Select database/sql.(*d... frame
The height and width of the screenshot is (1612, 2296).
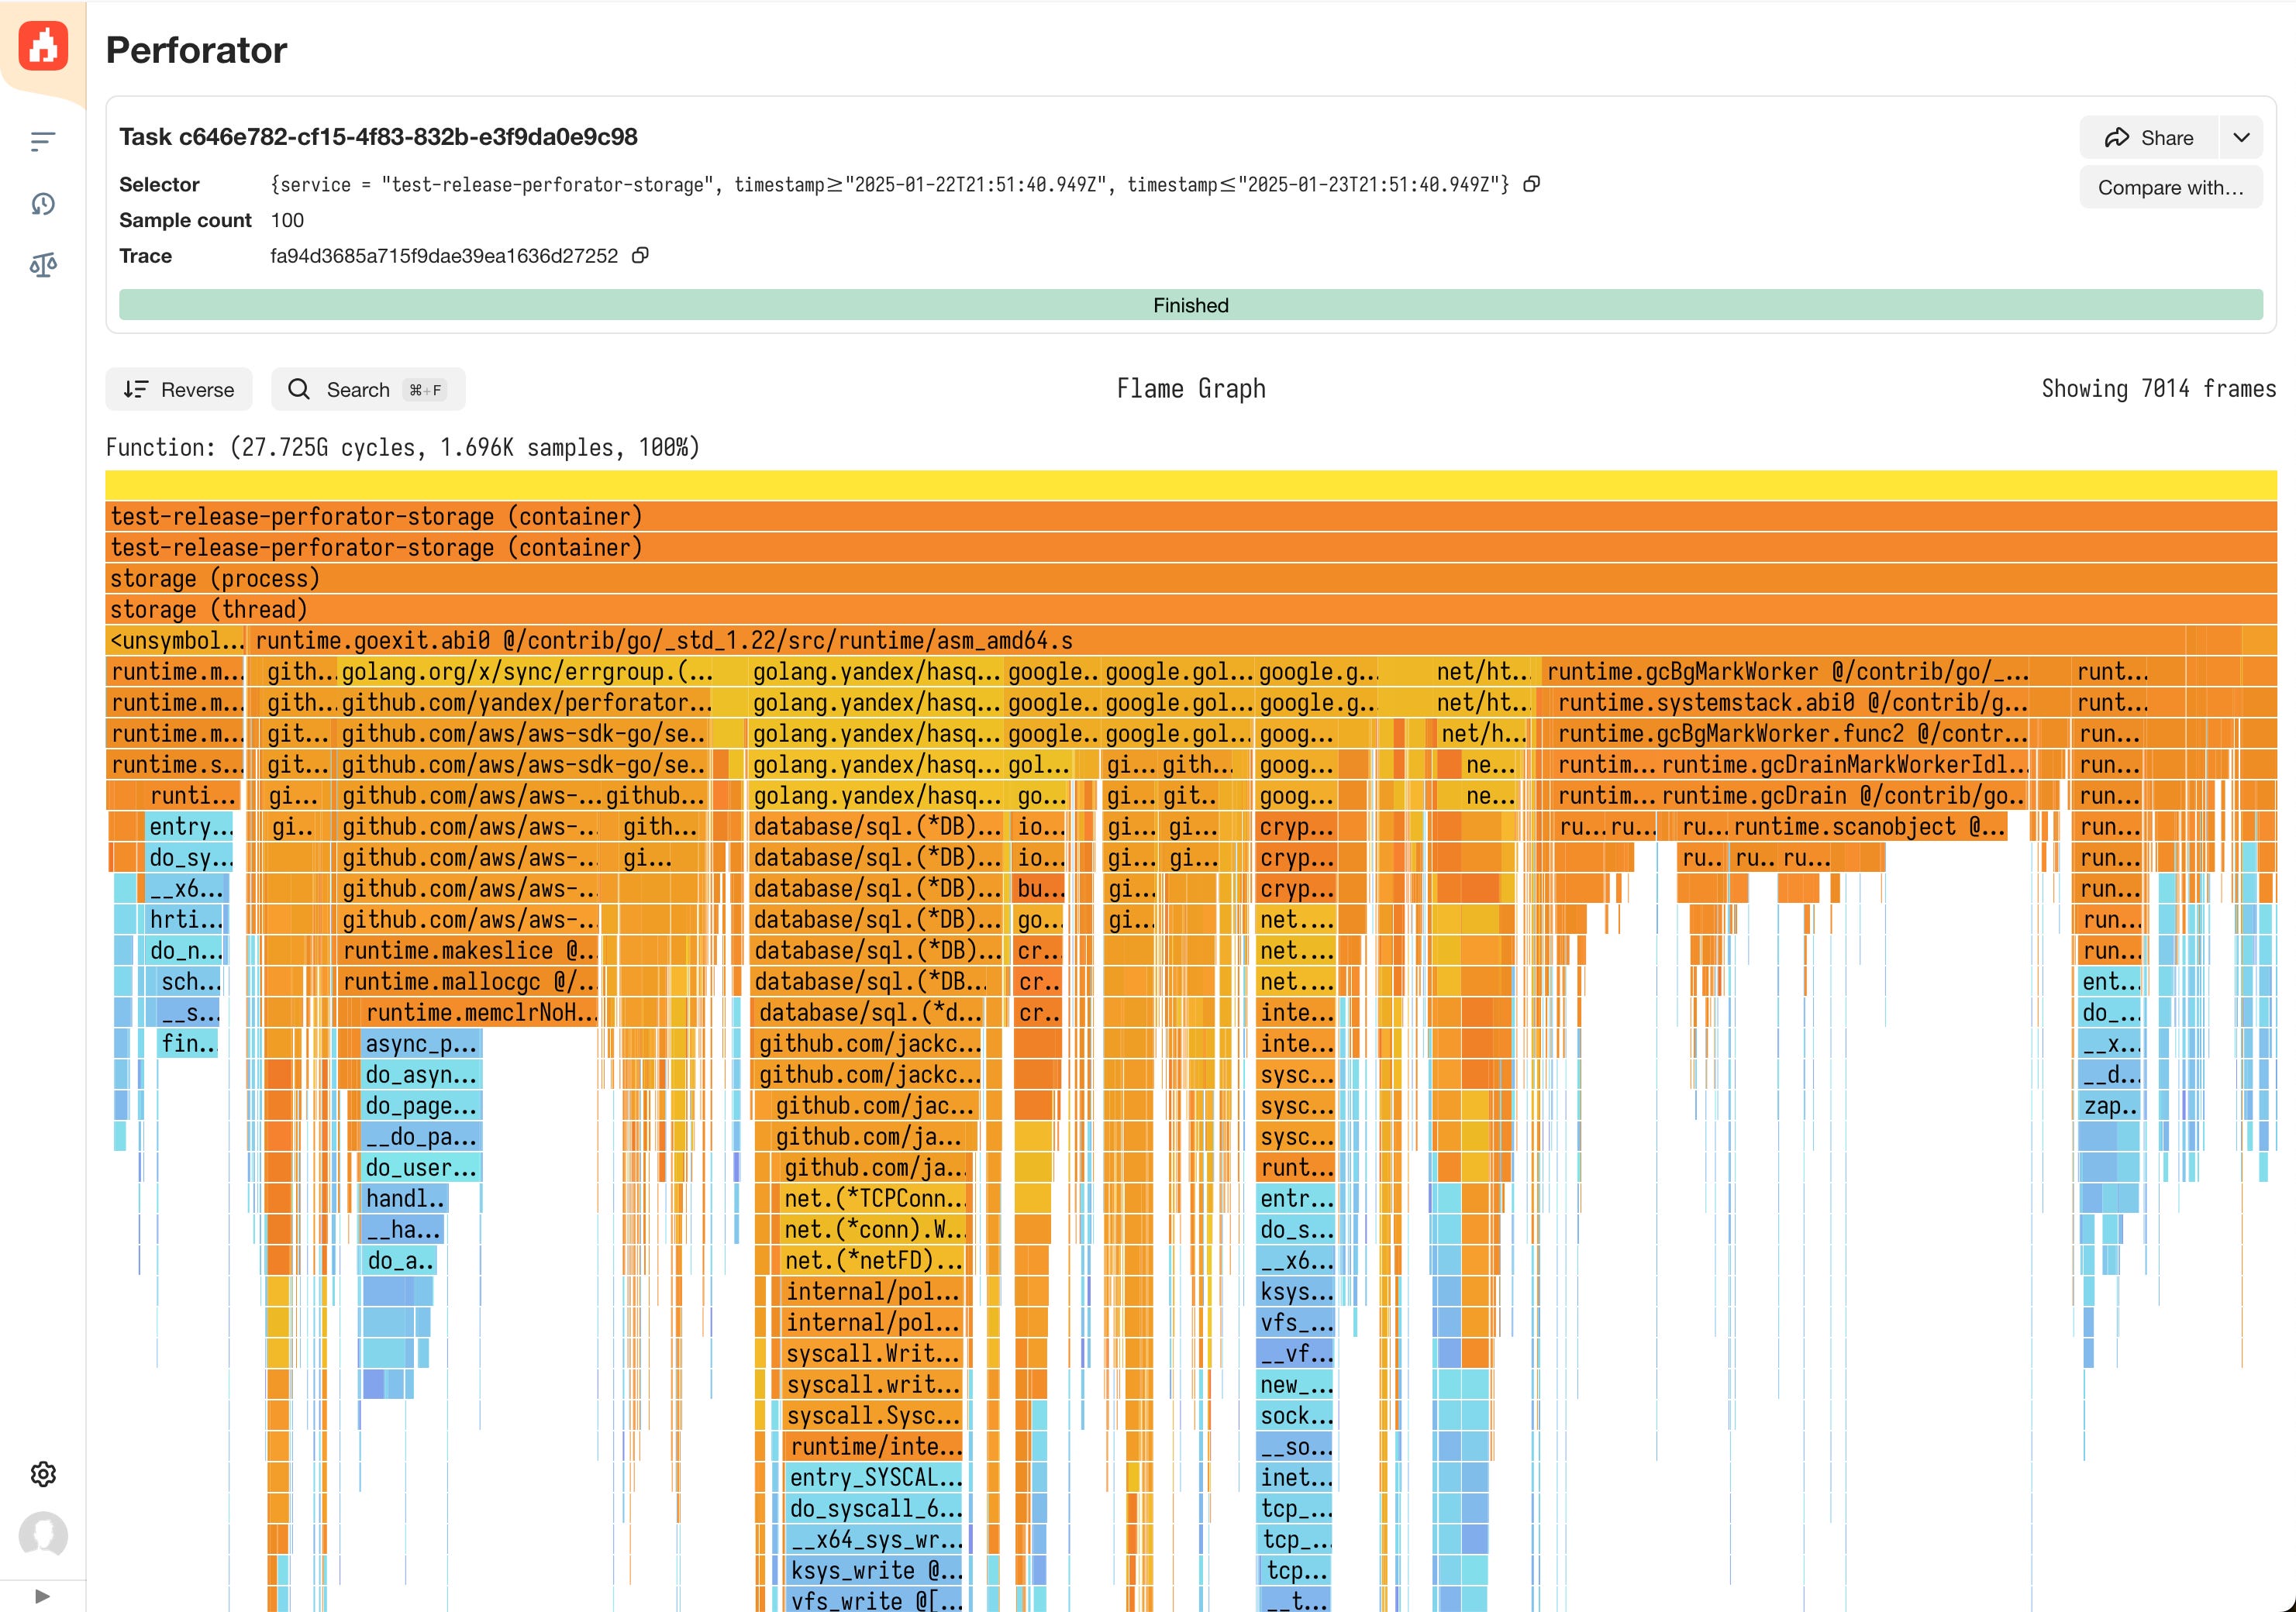click(x=869, y=1012)
